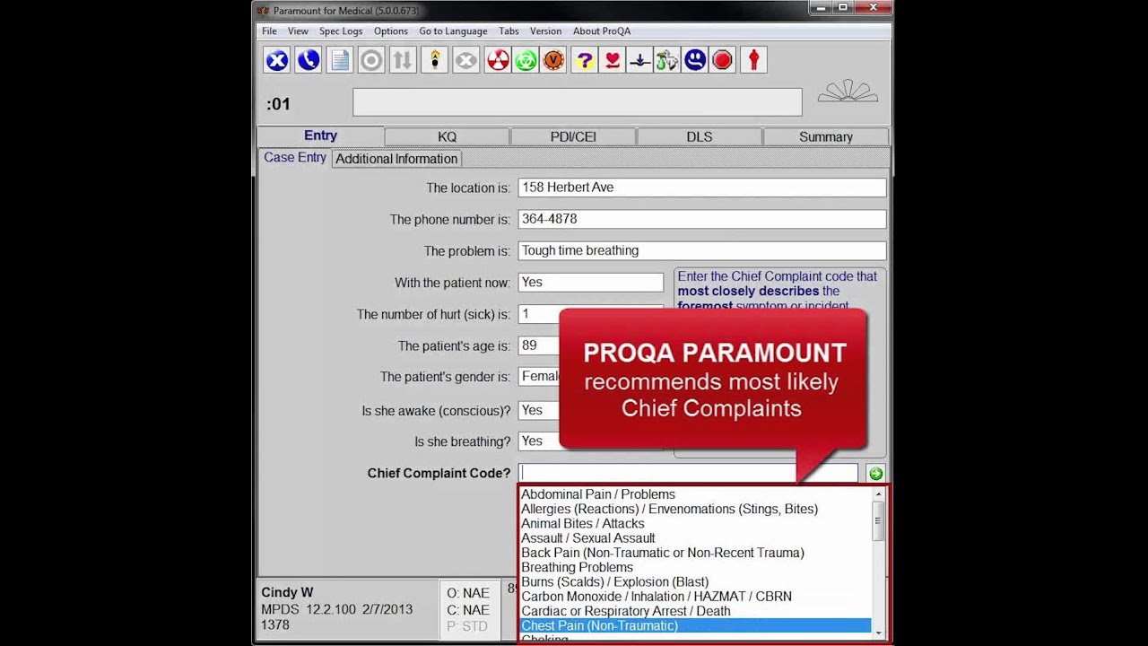Open the With the patient now dropdown
Image resolution: width=1148 pixels, height=646 pixels.
591,282
